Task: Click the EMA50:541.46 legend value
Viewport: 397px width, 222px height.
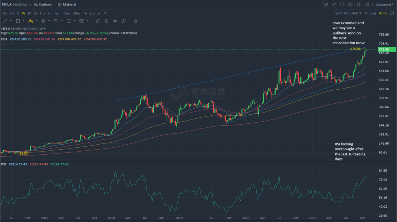Action: 44,39
